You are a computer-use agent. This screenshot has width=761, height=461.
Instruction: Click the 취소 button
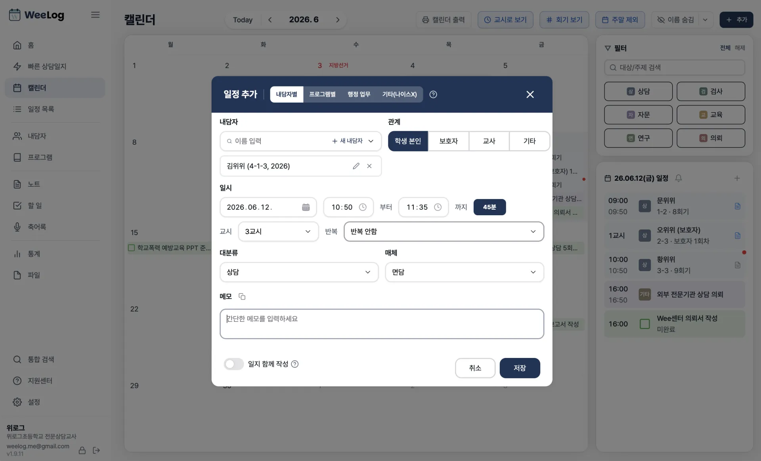click(475, 368)
